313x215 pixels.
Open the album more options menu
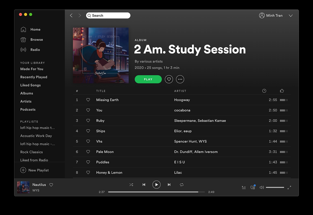(x=180, y=79)
